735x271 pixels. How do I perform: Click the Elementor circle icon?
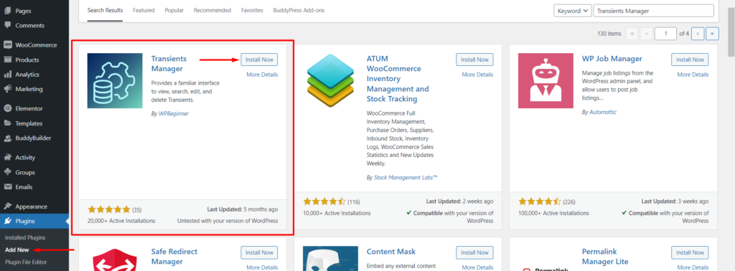point(7,108)
